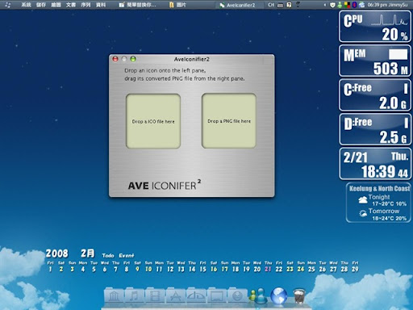
Task: Click the Keelung & North Coast weather title
Action: pyautogui.click(x=379, y=188)
